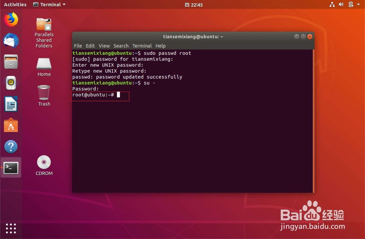Click the battery/power icon in top bar

point(351,4)
